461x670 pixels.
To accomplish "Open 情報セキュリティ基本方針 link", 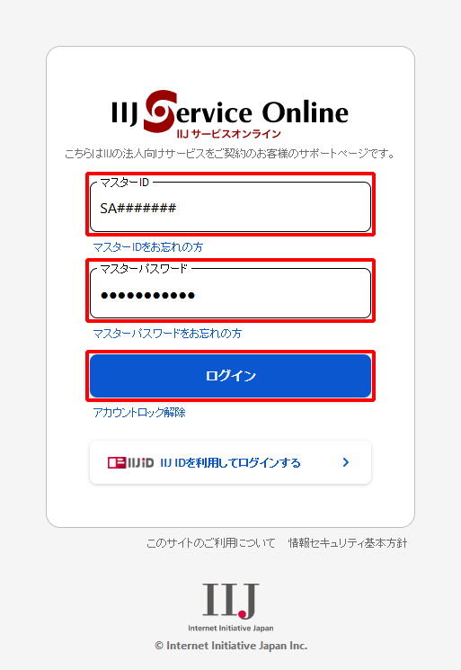I will pos(348,543).
